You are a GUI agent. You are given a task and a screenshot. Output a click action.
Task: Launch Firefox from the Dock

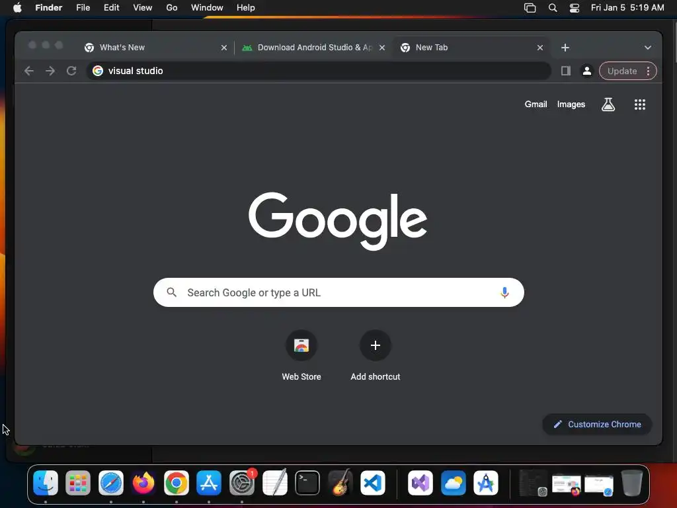143,482
